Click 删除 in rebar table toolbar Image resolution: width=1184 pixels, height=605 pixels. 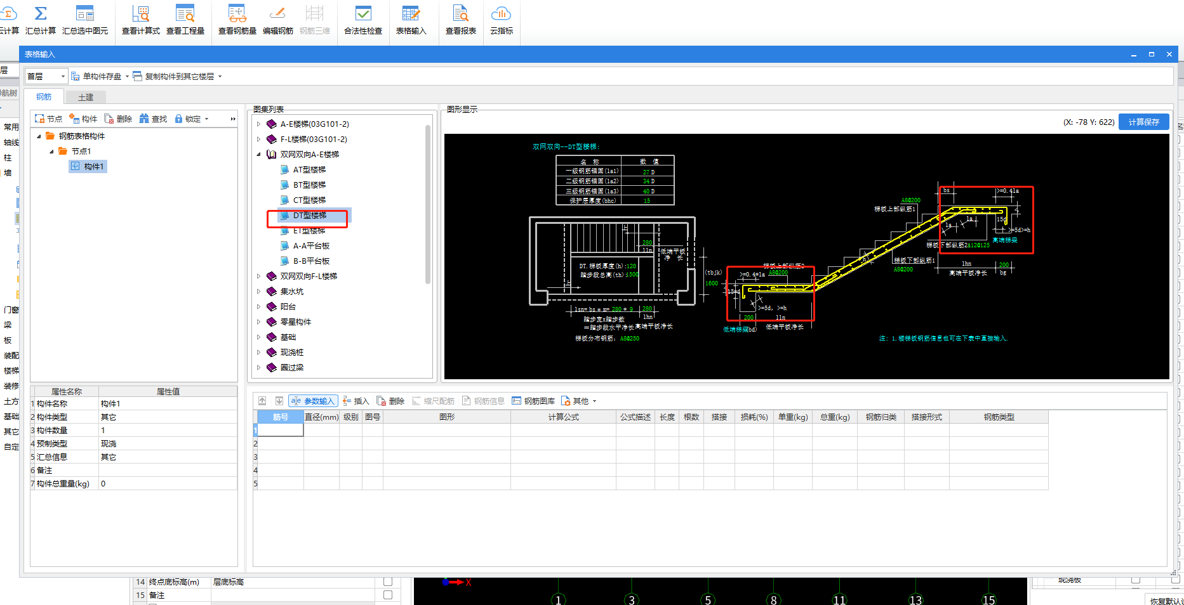click(x=390, y=401)
